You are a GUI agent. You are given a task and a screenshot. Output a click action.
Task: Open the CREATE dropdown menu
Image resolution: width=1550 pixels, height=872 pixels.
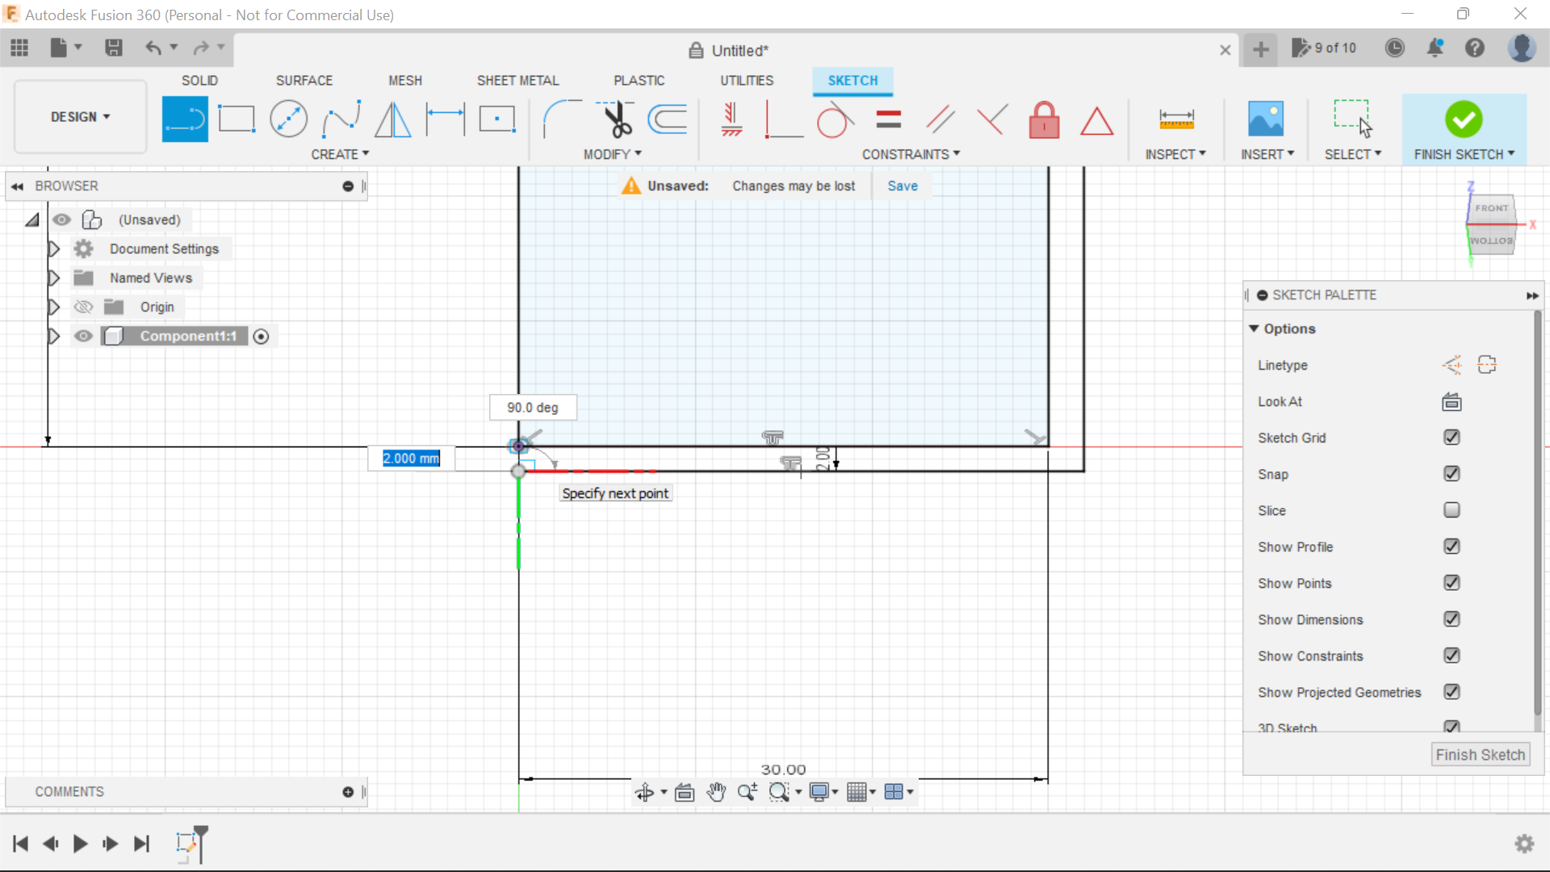[x=340, y=154]
